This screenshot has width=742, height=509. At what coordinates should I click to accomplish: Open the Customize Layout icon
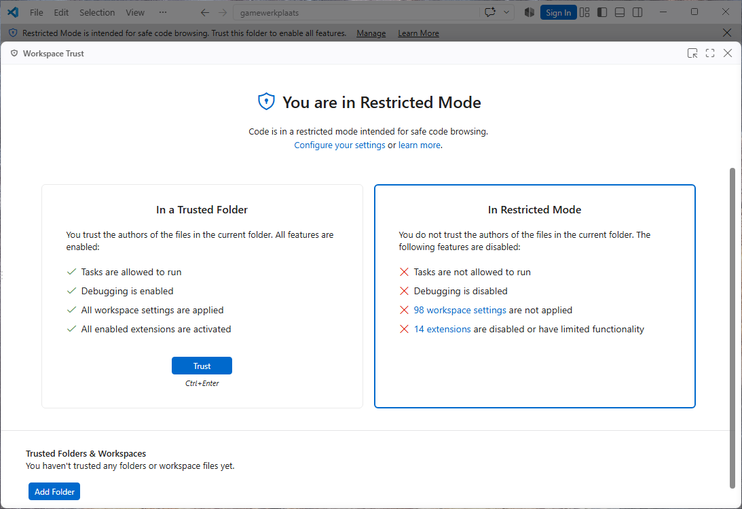point(585,12)
